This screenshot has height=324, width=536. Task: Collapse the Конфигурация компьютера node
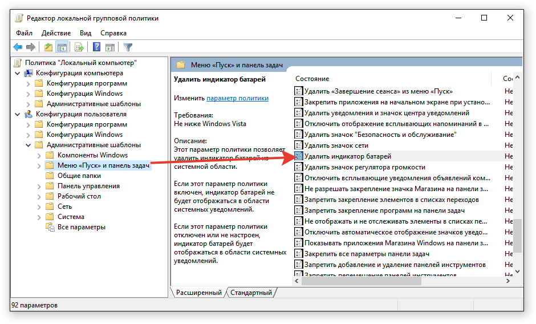click(18, 73)
